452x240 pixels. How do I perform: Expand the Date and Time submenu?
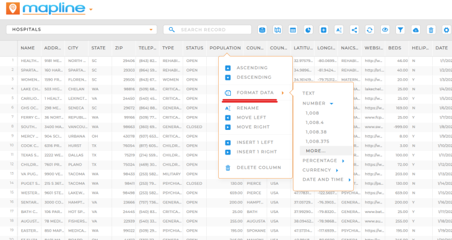coord(327,180)
